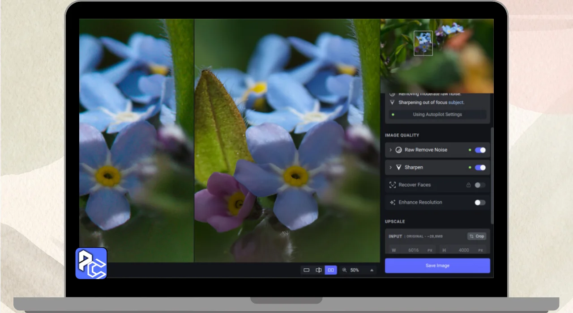Click the width input field showing 6016
This screenshot has height=313, width=573.
(413, 250)
